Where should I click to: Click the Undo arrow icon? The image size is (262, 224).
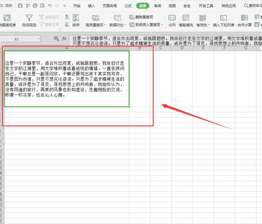tap(50, 6)
